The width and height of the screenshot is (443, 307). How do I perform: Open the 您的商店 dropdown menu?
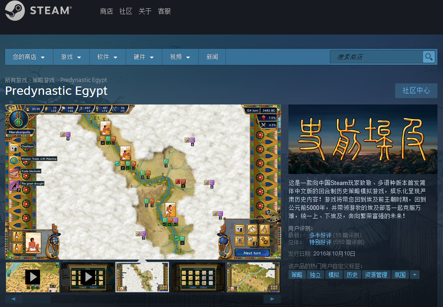point(29,57)
